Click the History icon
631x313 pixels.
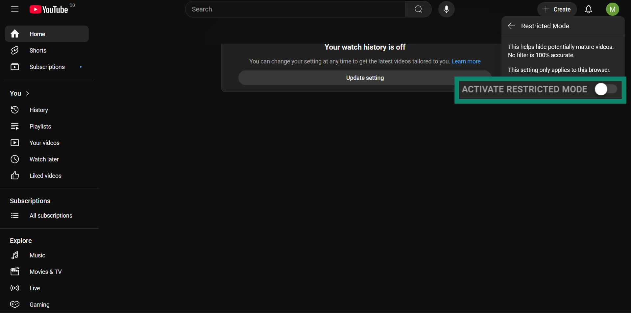[15, 109]
